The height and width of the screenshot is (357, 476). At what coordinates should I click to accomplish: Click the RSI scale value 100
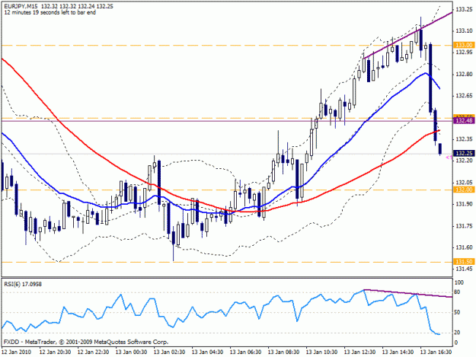[x=459, y=282]
